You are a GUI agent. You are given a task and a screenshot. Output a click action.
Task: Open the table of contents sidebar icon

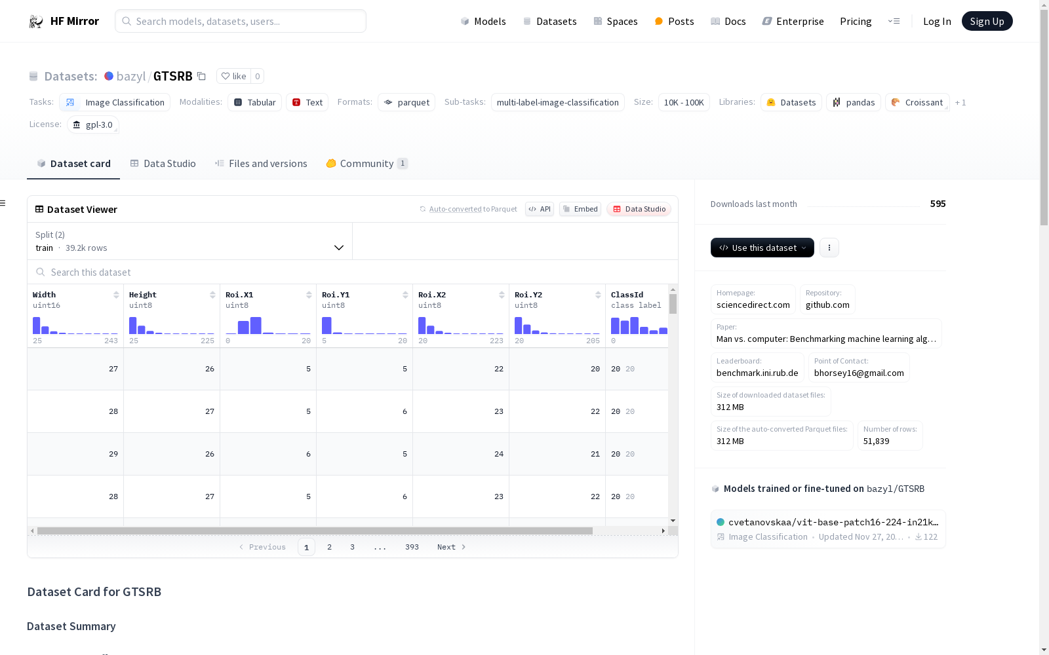[x=3, y=203]
